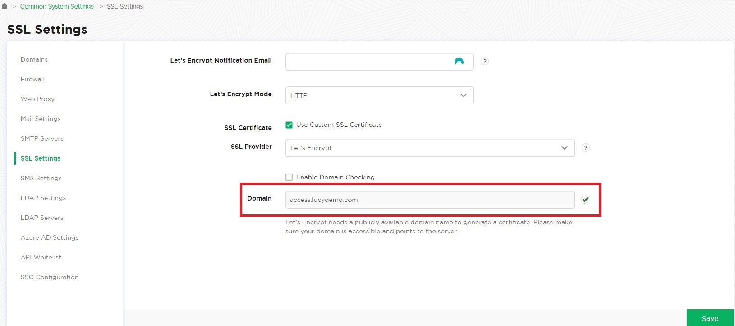Open Domains in sidebar
This screenshot has height=326, width=735.
tap(34, 59)
